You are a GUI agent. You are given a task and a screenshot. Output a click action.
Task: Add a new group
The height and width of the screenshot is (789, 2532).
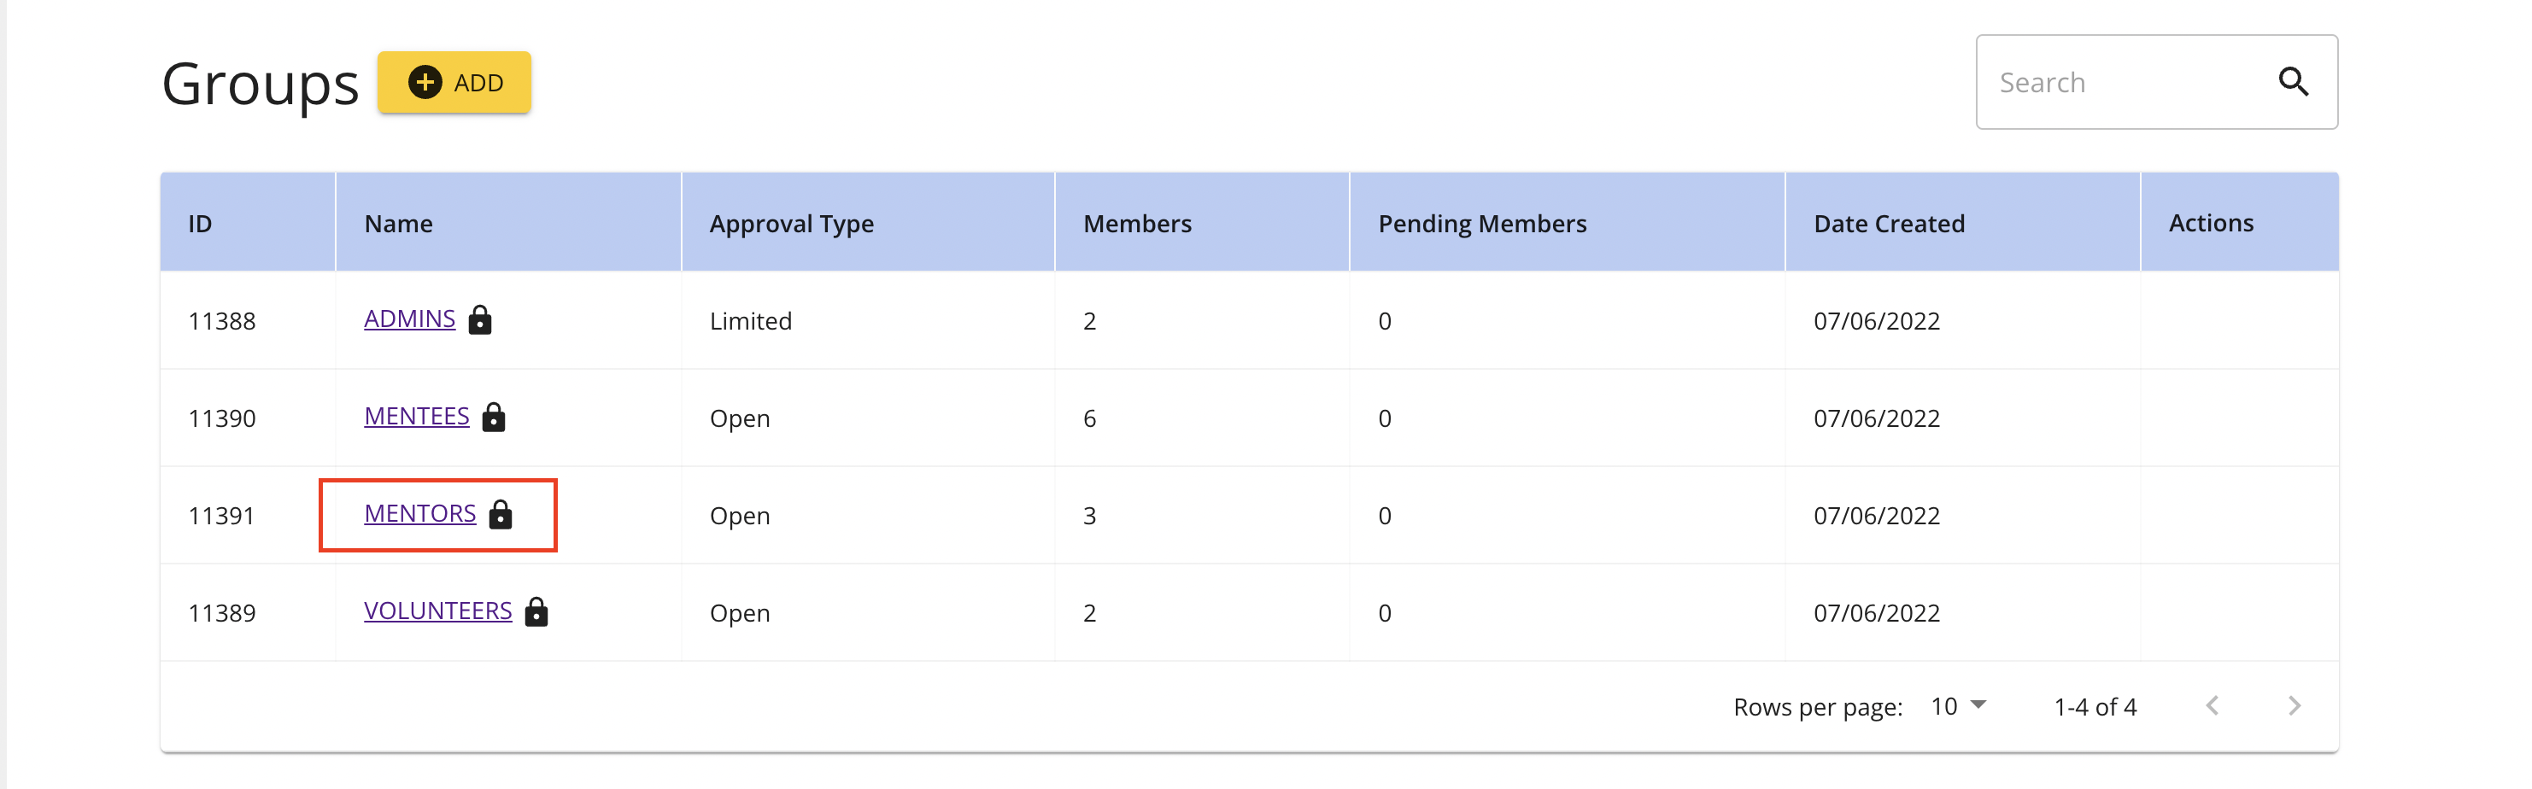click(x=454, y=82)
